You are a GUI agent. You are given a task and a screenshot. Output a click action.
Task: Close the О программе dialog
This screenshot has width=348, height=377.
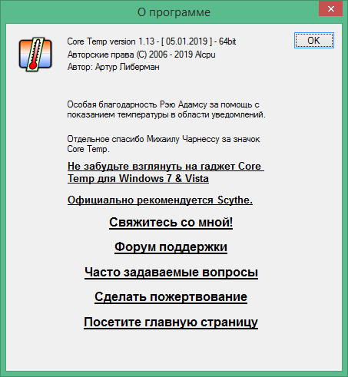tap(330, 8)
